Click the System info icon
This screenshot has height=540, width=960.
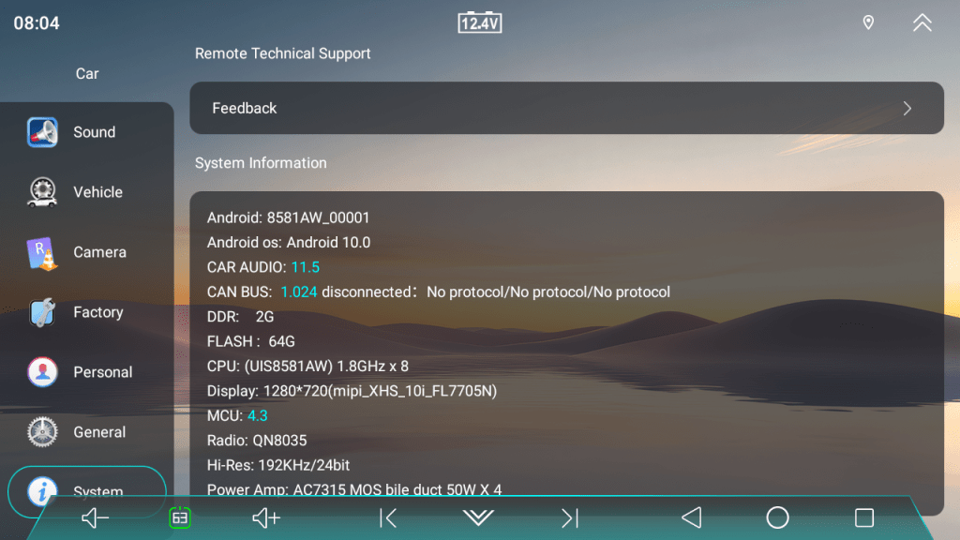tap(42, 491)
